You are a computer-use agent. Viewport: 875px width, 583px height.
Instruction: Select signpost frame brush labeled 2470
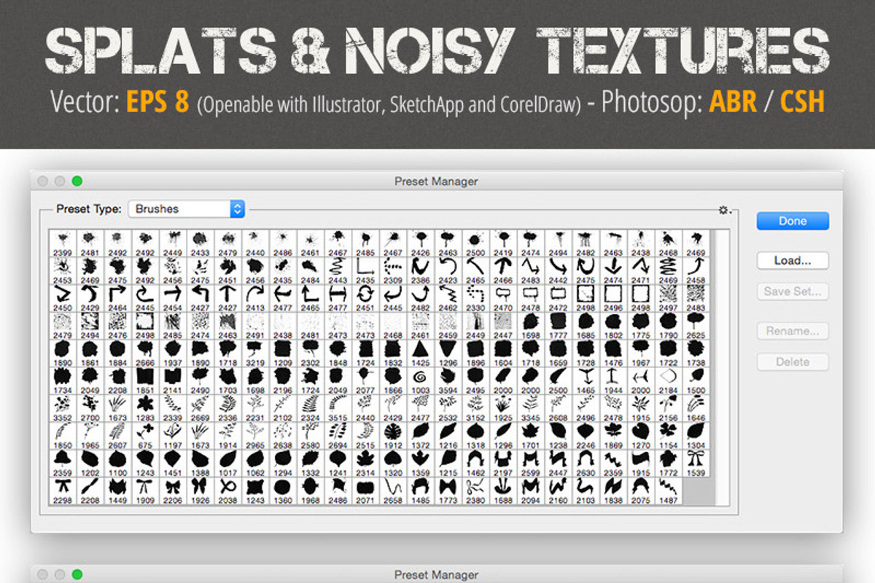pyautogui.click(x=503, y=298)
